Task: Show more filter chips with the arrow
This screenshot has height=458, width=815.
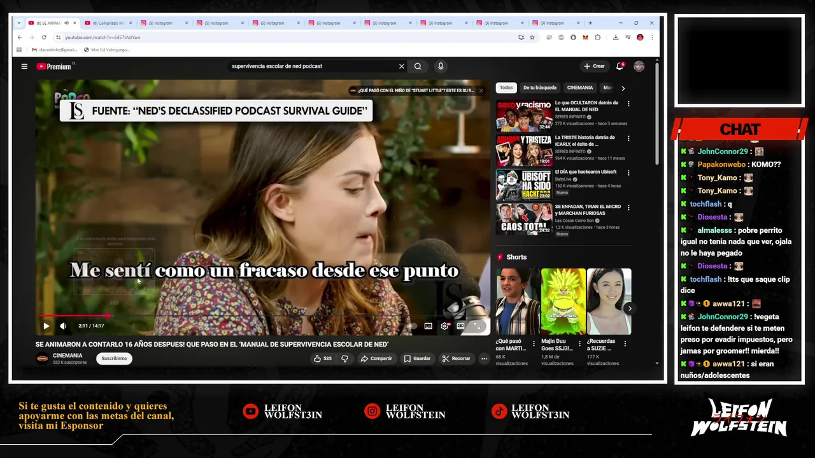Action: 623,88
